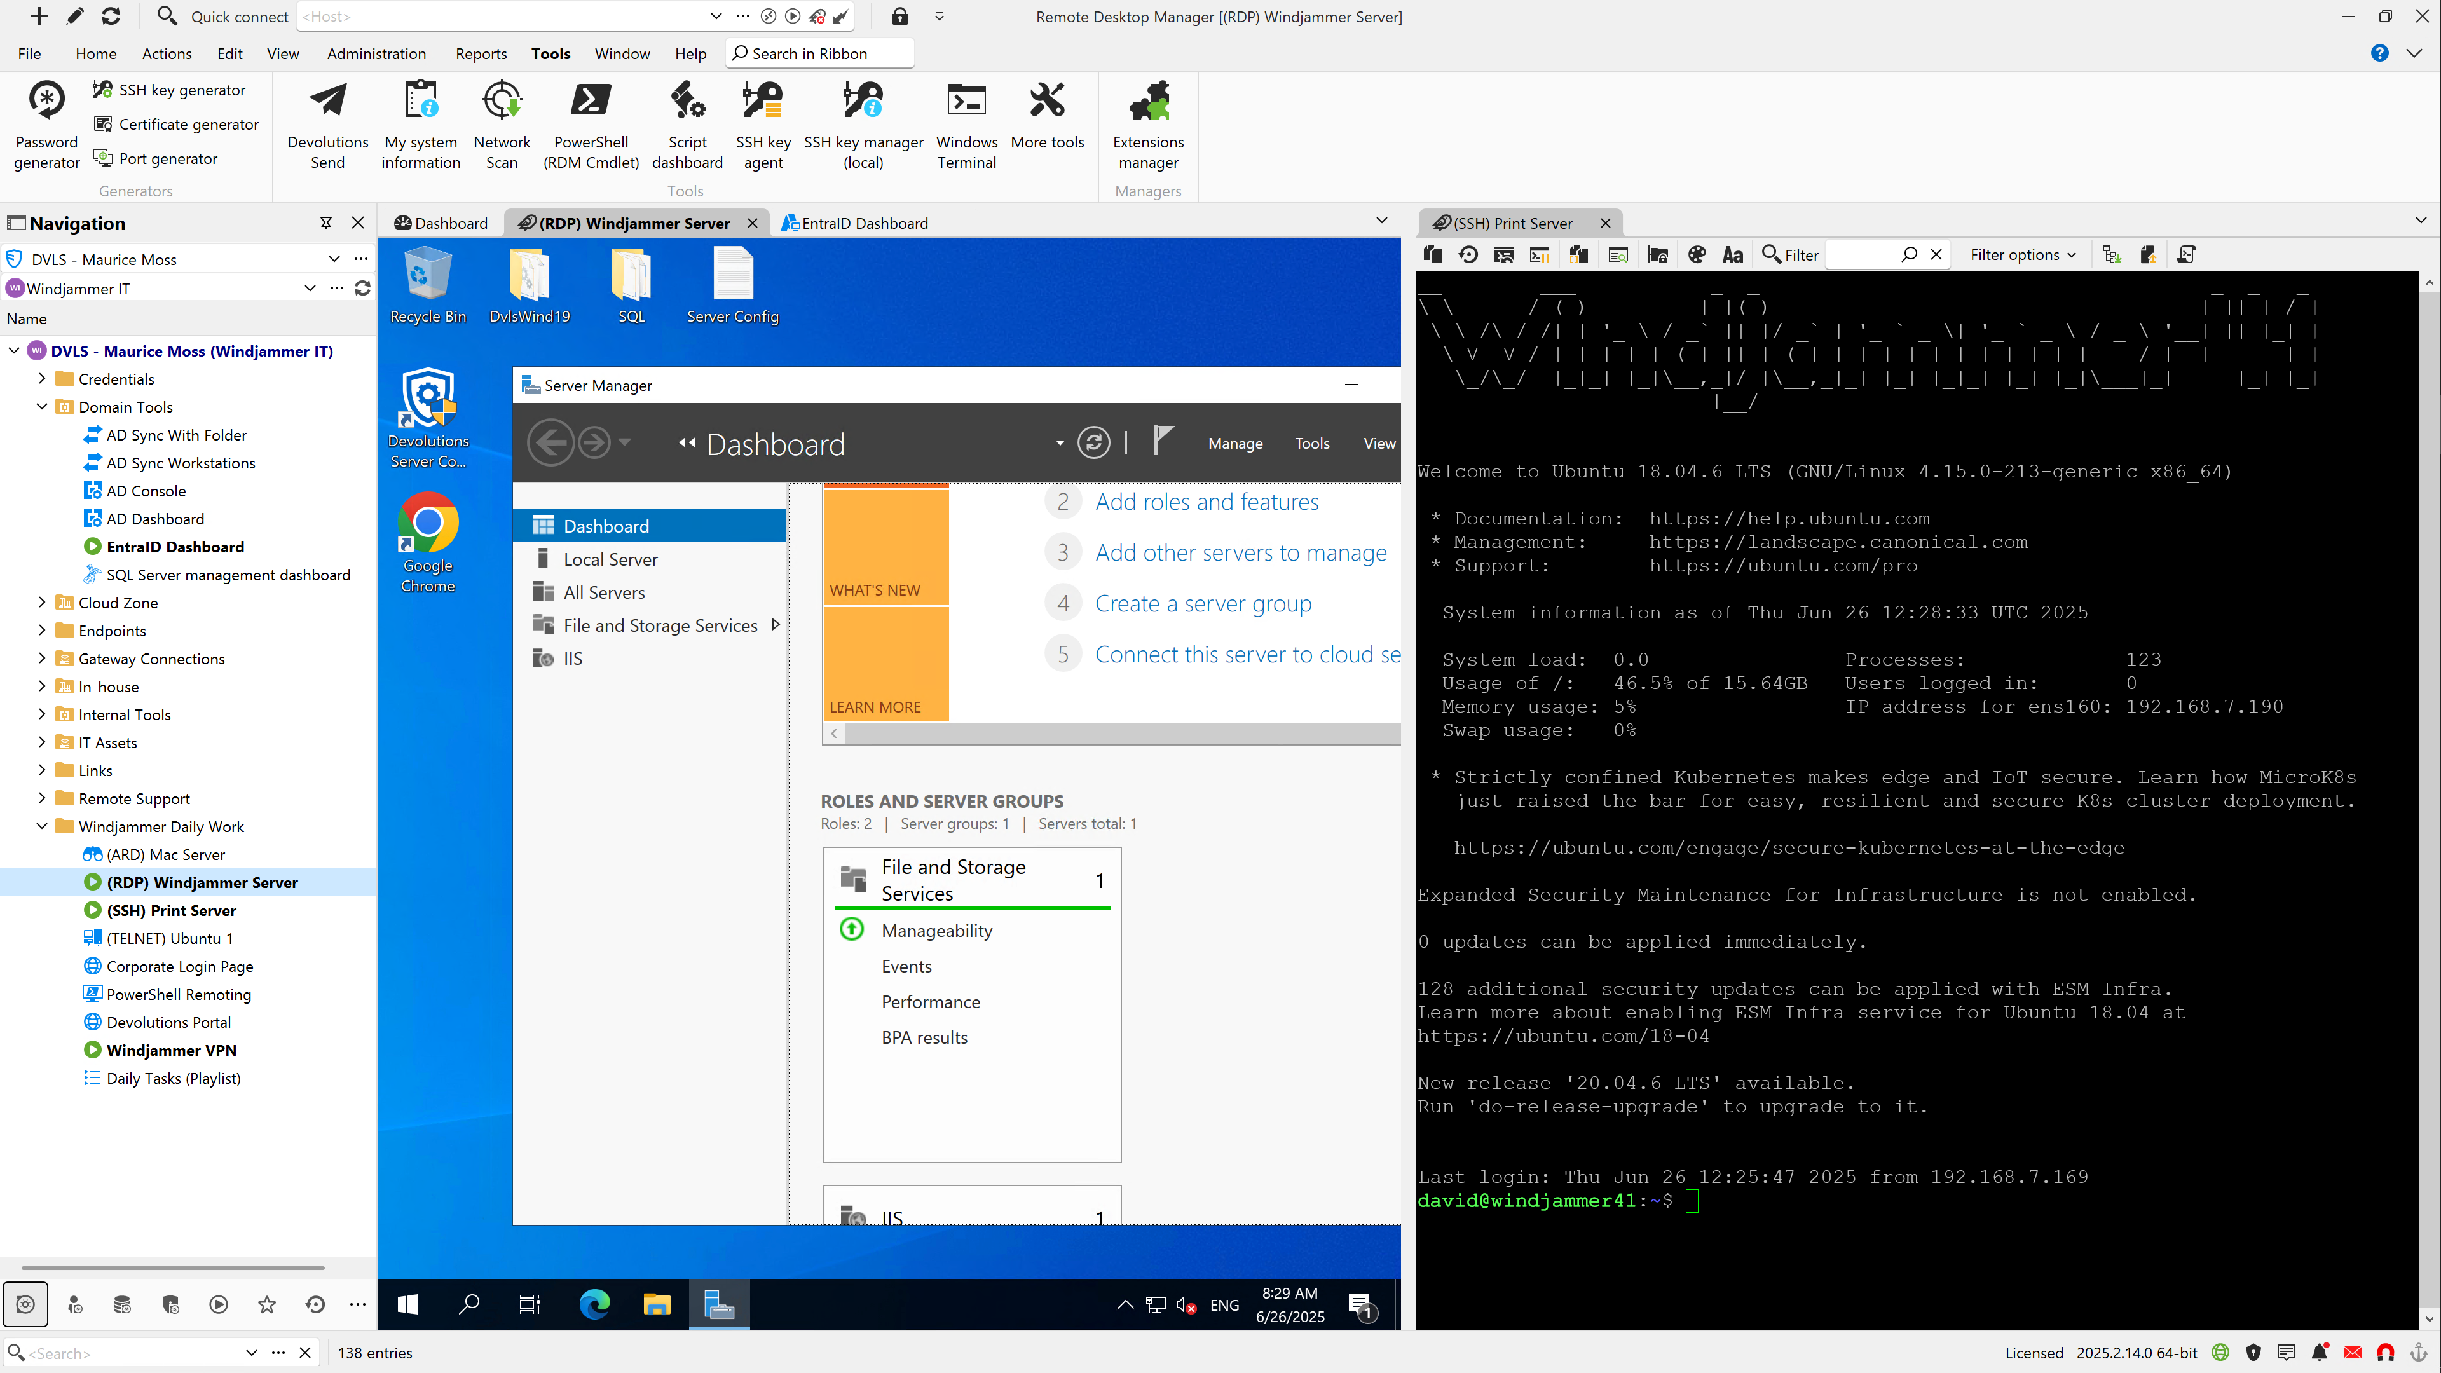Click the Add roles and features link
Screen dimensions: 2441x1373
coord(1207,502)
